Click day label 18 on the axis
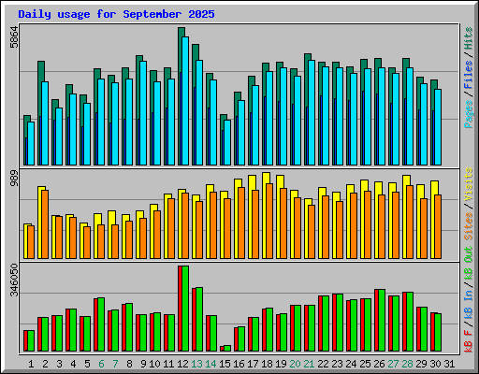 click(x=267, y=364)
